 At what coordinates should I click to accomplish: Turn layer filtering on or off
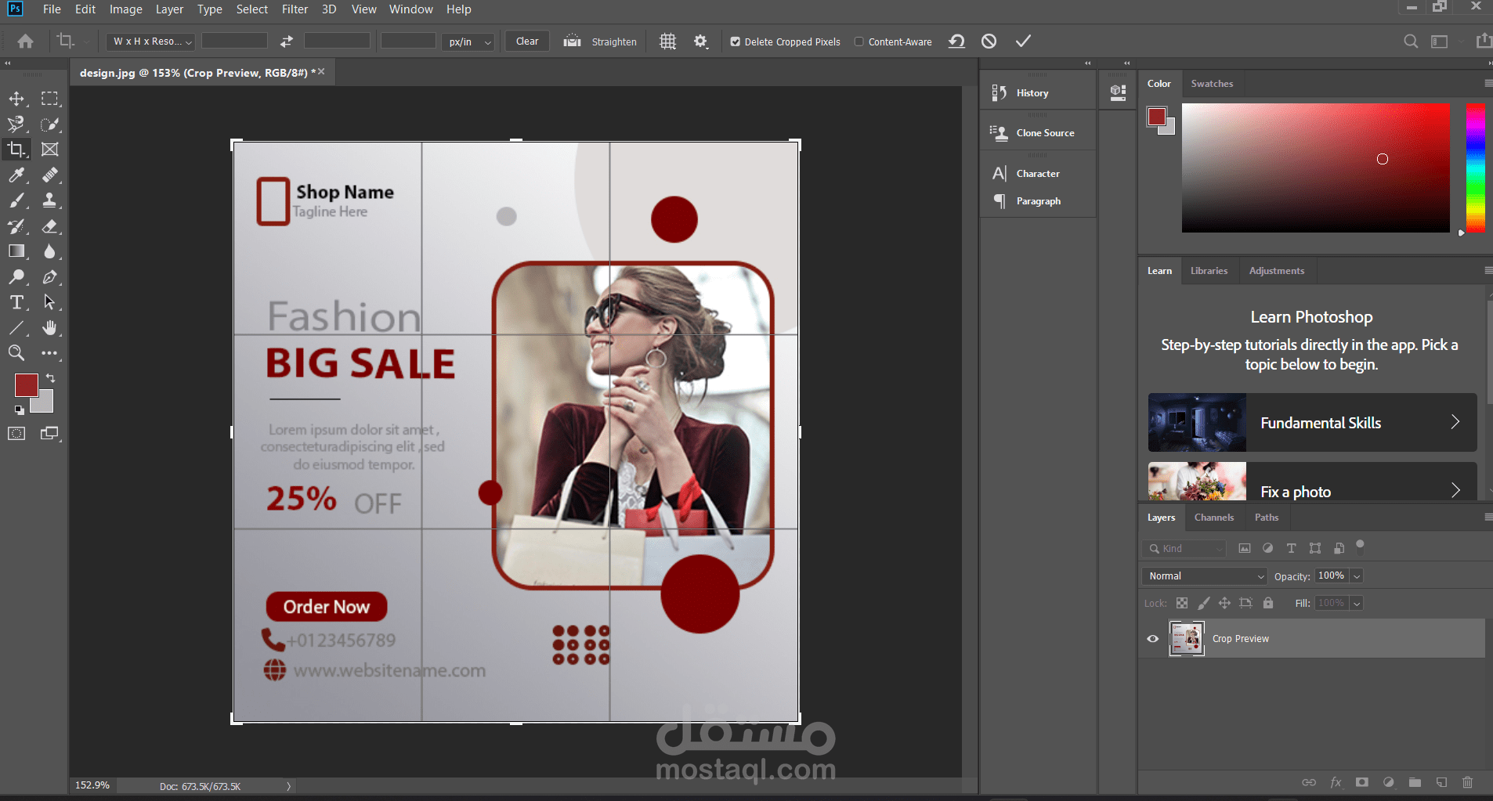tap(1361, 545)
